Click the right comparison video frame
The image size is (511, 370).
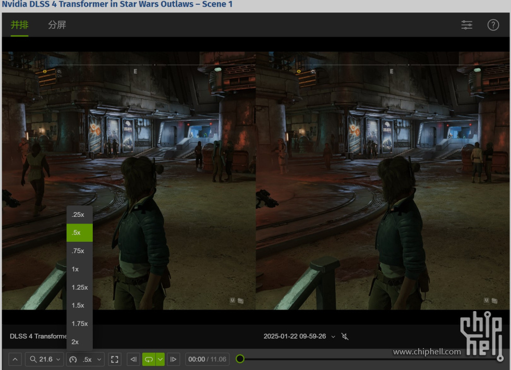tap(383, 181)
